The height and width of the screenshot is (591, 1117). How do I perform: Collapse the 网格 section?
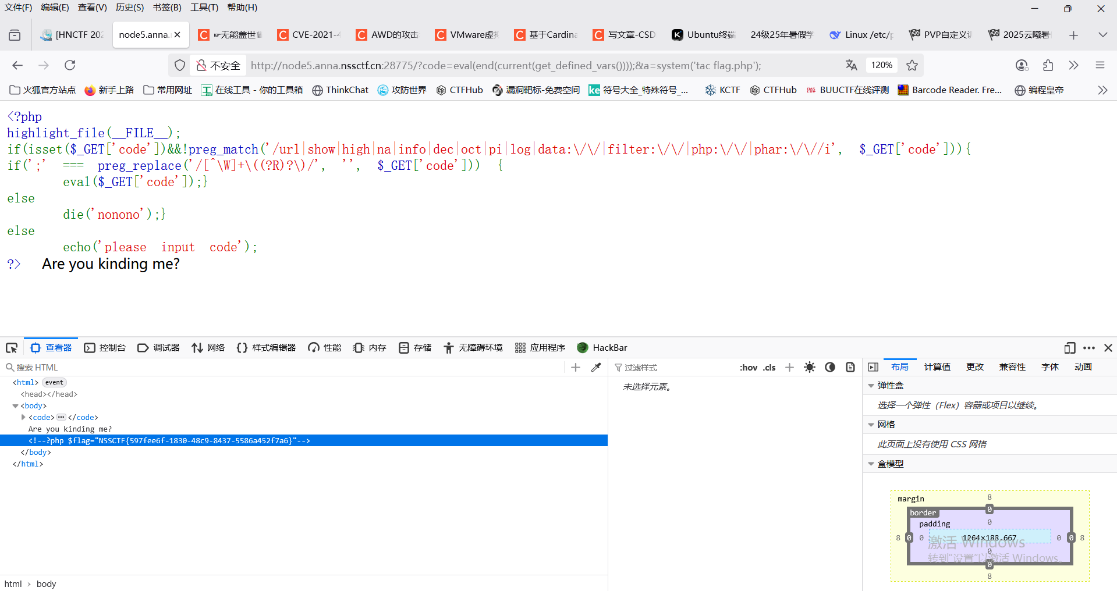coord(871,425)
